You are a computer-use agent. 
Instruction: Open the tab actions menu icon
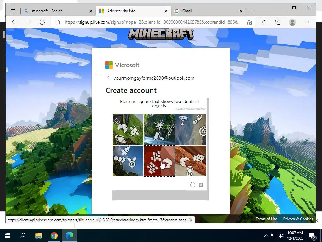pyautogui.click(x=13, y=11)
